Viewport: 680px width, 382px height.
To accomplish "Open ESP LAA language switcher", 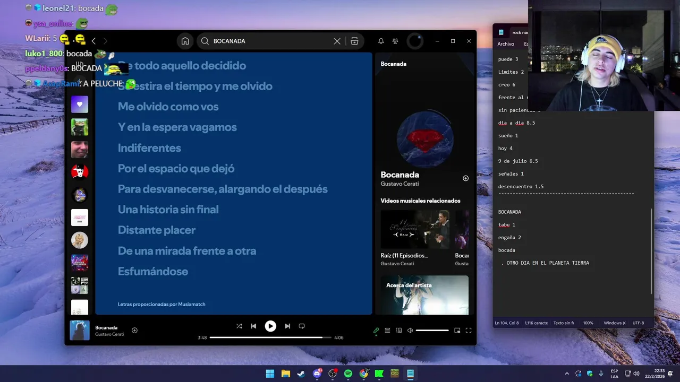I will tap(614, 374).
